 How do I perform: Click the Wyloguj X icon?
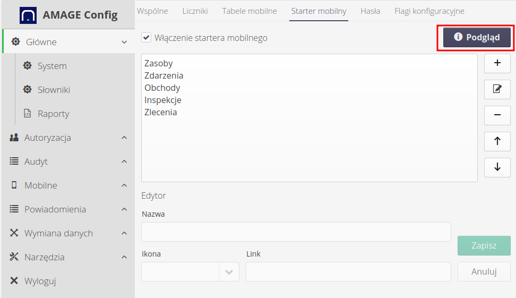coord(14,281)
